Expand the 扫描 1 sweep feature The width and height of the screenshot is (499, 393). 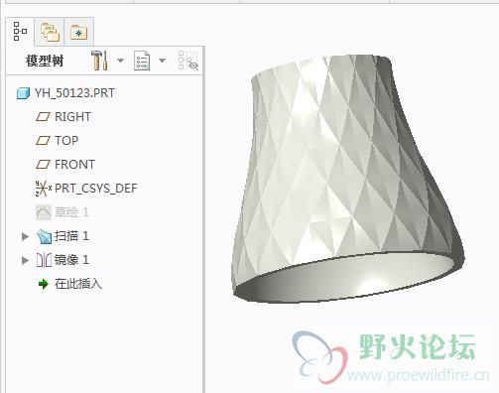coord(25,236)
